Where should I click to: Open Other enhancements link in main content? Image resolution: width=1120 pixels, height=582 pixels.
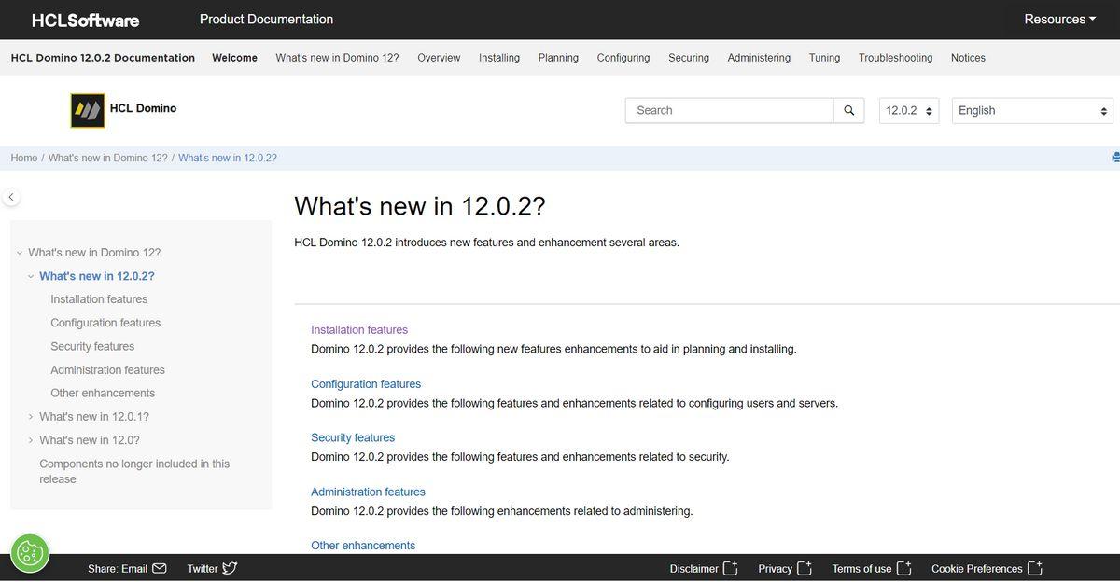coord(363,546)
